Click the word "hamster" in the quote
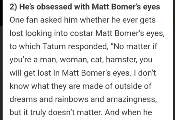 coord(121,60)
